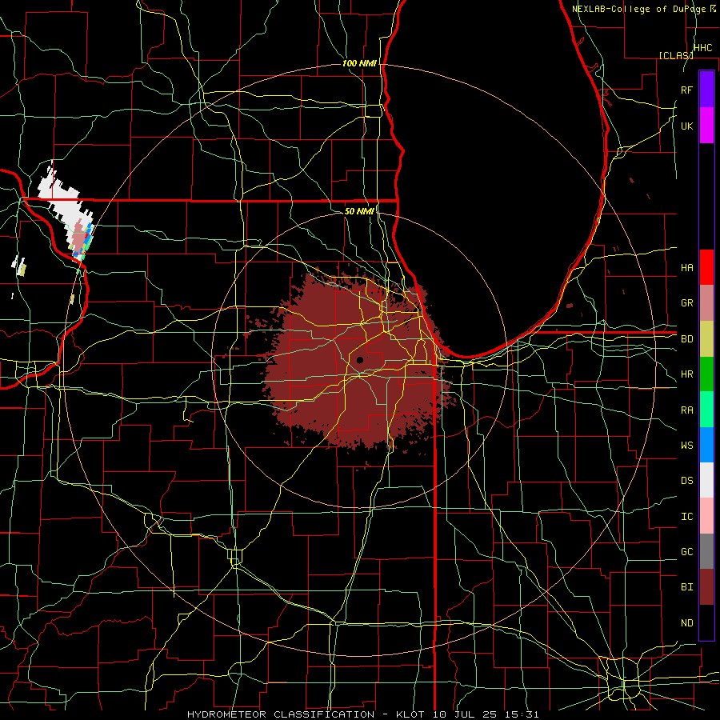Click the 'BD' legend label
Screen dimensions: 720x720
(x=686, y=339)
